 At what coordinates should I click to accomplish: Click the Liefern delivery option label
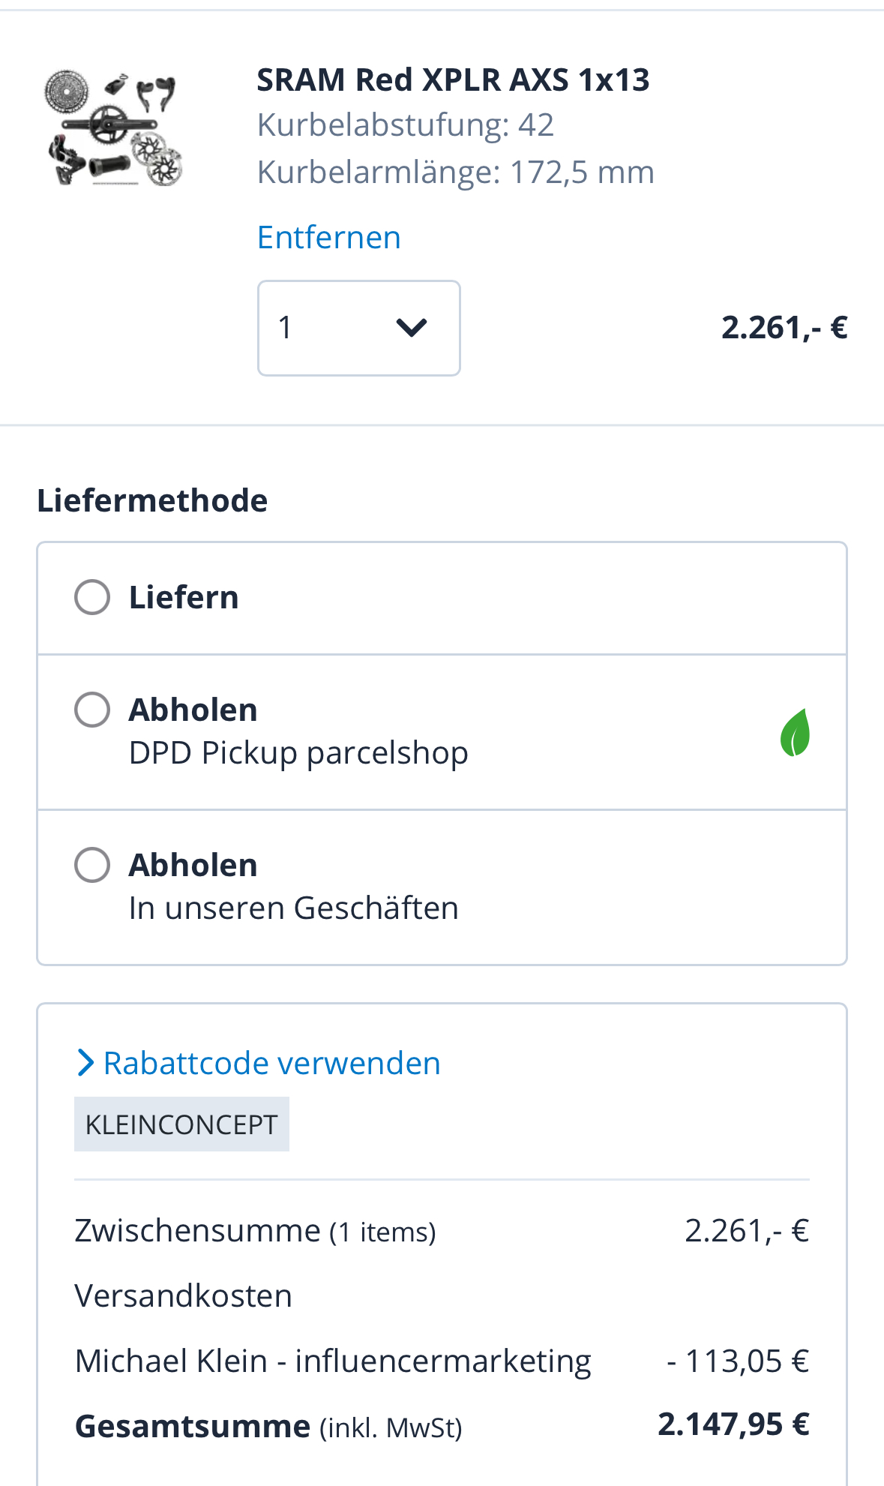click(184, 598)
